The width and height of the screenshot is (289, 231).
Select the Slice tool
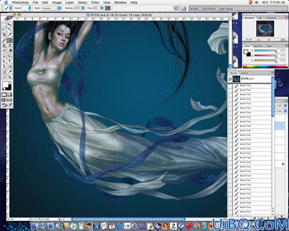(x=10, y=35)
